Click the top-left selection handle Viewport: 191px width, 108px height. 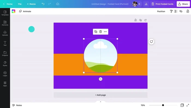point(84,39)
